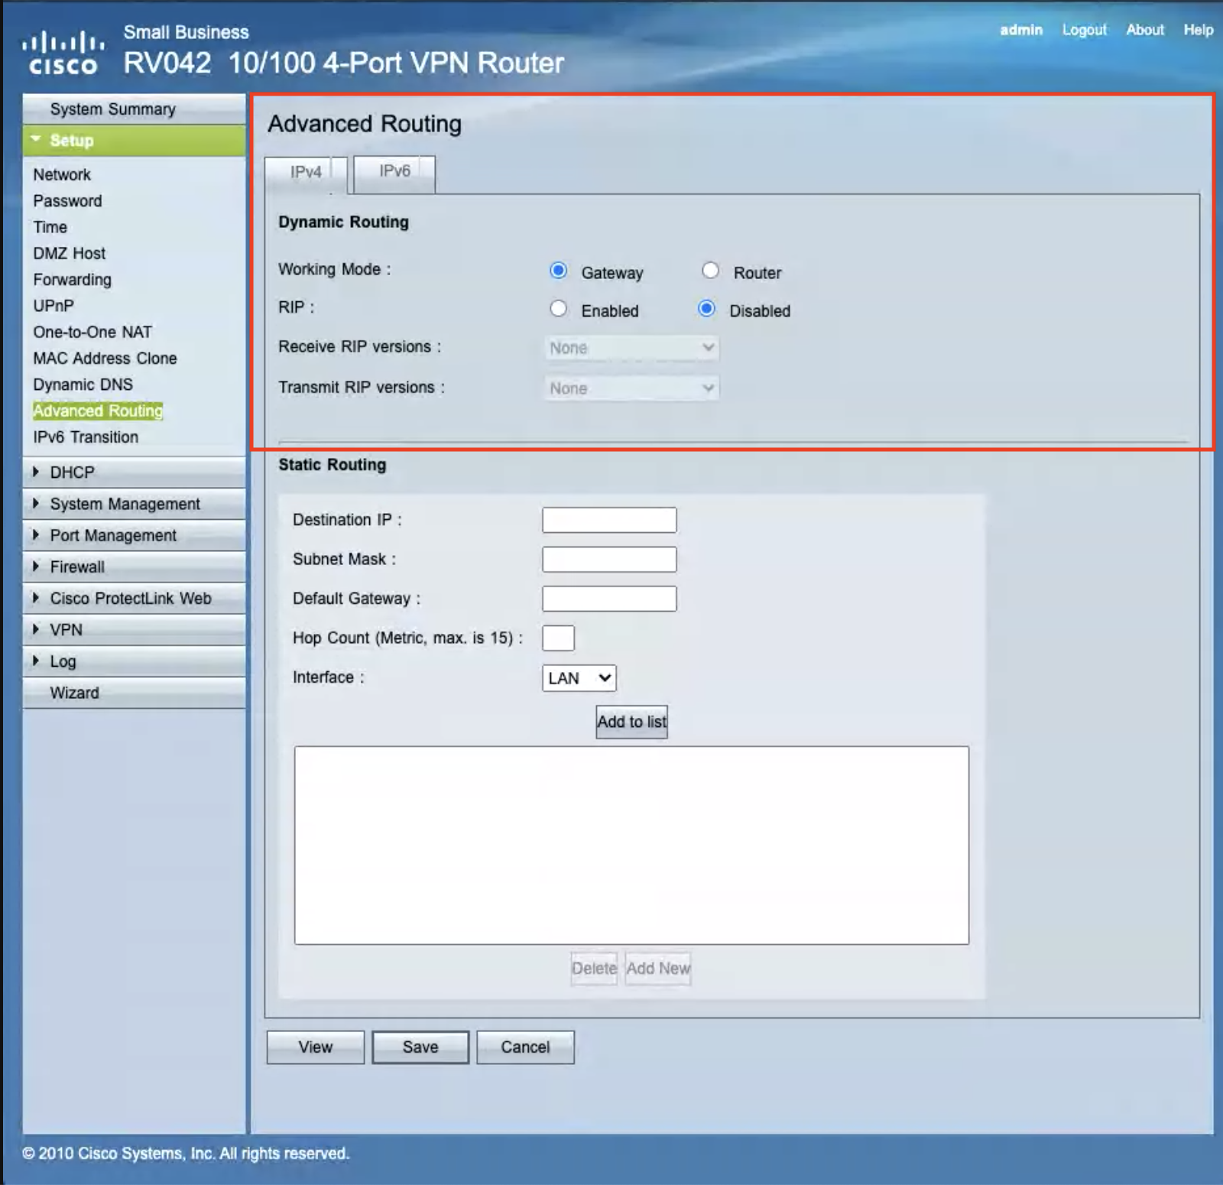This screenshot has width=1223, height=1185.
Task: Switch to the IPv6 tab
Action: coord(394,174)
